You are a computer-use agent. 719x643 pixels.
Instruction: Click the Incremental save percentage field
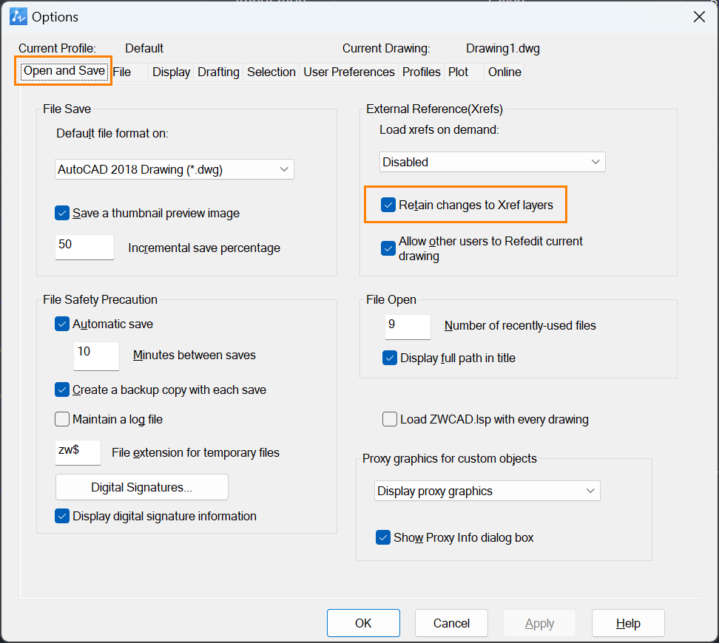pyautogui.click(x=84, y=247)
